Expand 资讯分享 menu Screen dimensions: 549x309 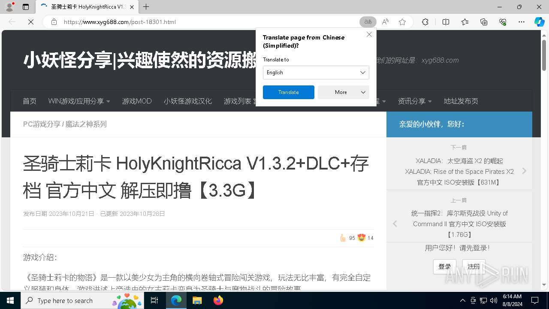(415, 101)
